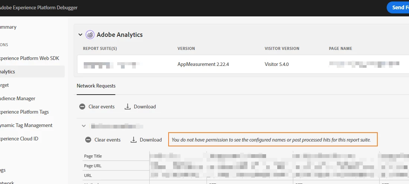Click upper Clear events minus icon

[82, 107]
